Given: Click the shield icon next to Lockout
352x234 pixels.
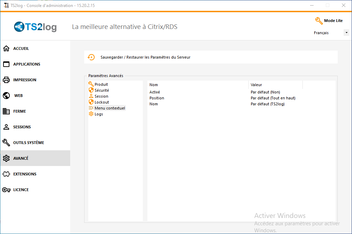Looking at the screenshot, I should click(91, 102).
